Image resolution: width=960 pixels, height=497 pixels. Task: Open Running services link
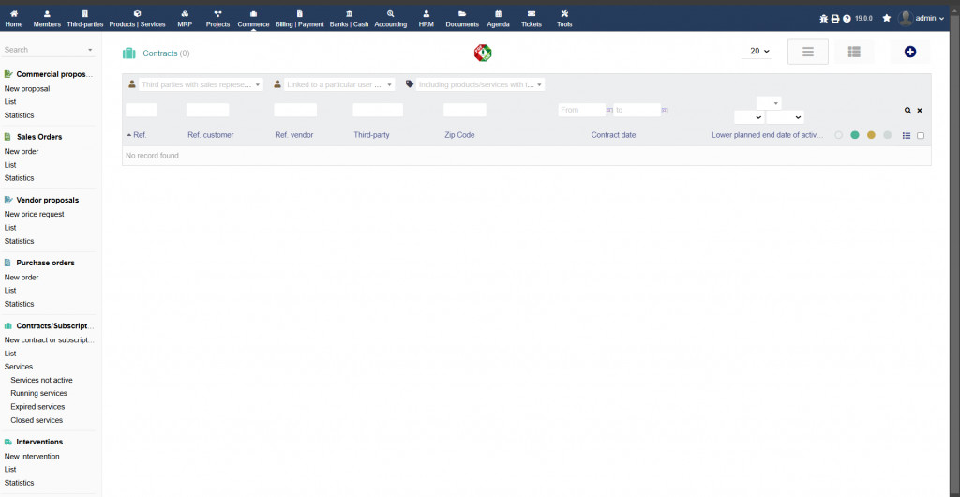pyautogui.click(x=38, y=394)
